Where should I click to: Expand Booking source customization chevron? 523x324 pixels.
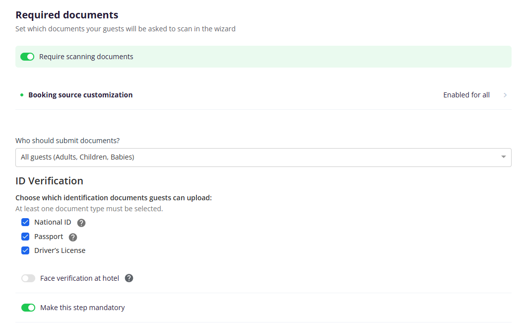505,95
